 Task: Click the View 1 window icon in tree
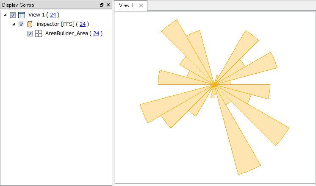coord(22,15)
